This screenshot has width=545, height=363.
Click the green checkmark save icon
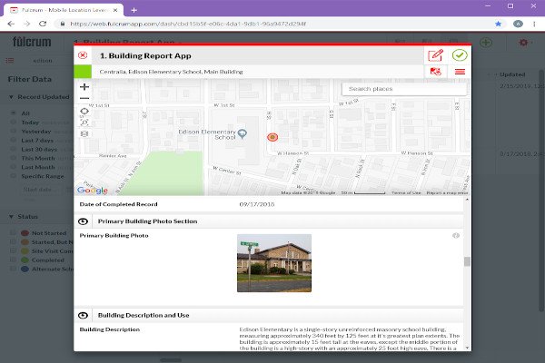[460, 55]
